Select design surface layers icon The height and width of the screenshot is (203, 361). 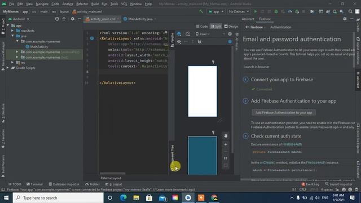179,34
